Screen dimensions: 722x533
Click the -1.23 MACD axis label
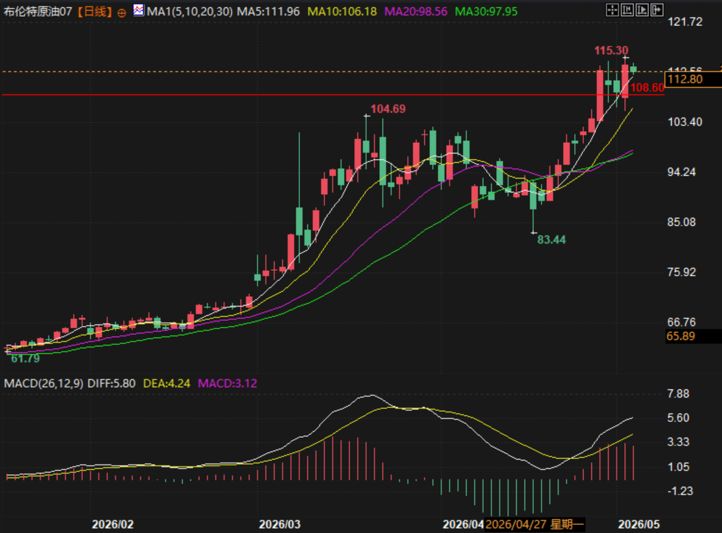click(x=680, y=491)
